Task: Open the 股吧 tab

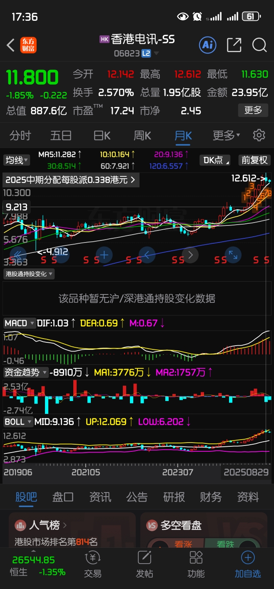Action: (26, 497)
